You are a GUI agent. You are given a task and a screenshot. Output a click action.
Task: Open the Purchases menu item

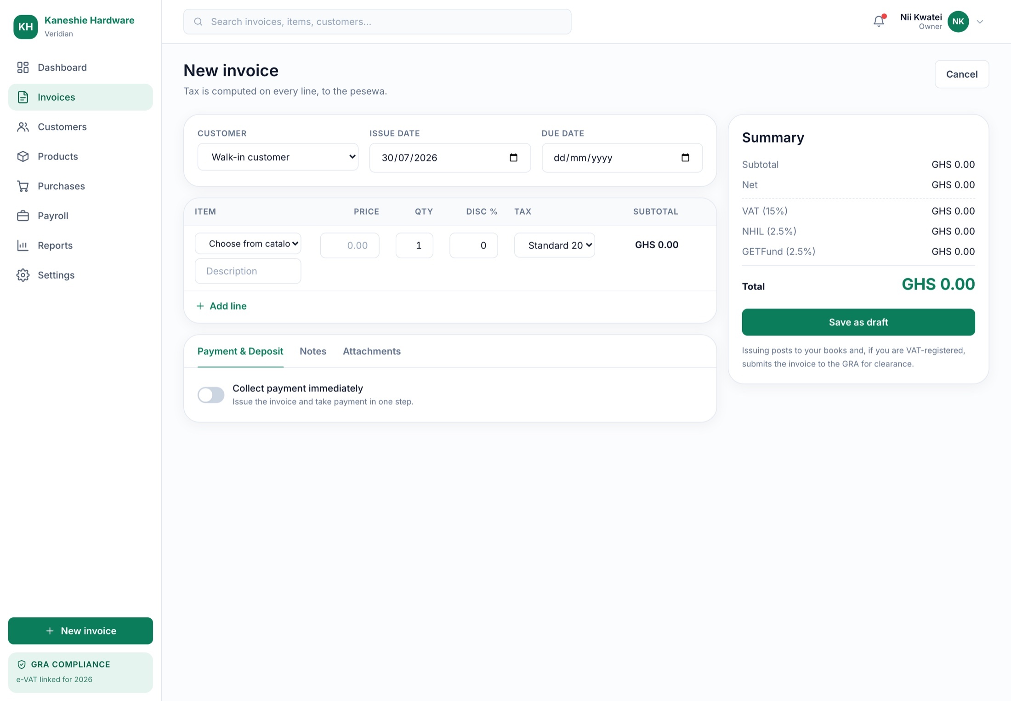(80, 186)
